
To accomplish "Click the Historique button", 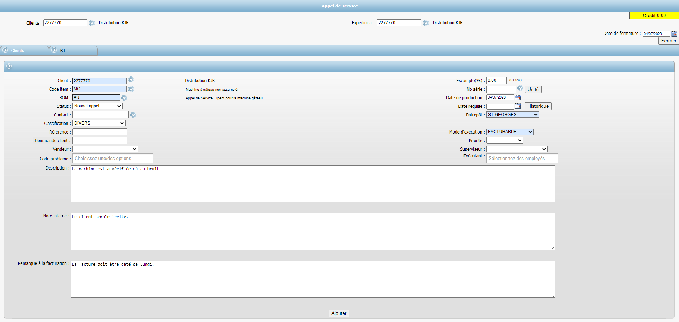I will tap(538, 106).
